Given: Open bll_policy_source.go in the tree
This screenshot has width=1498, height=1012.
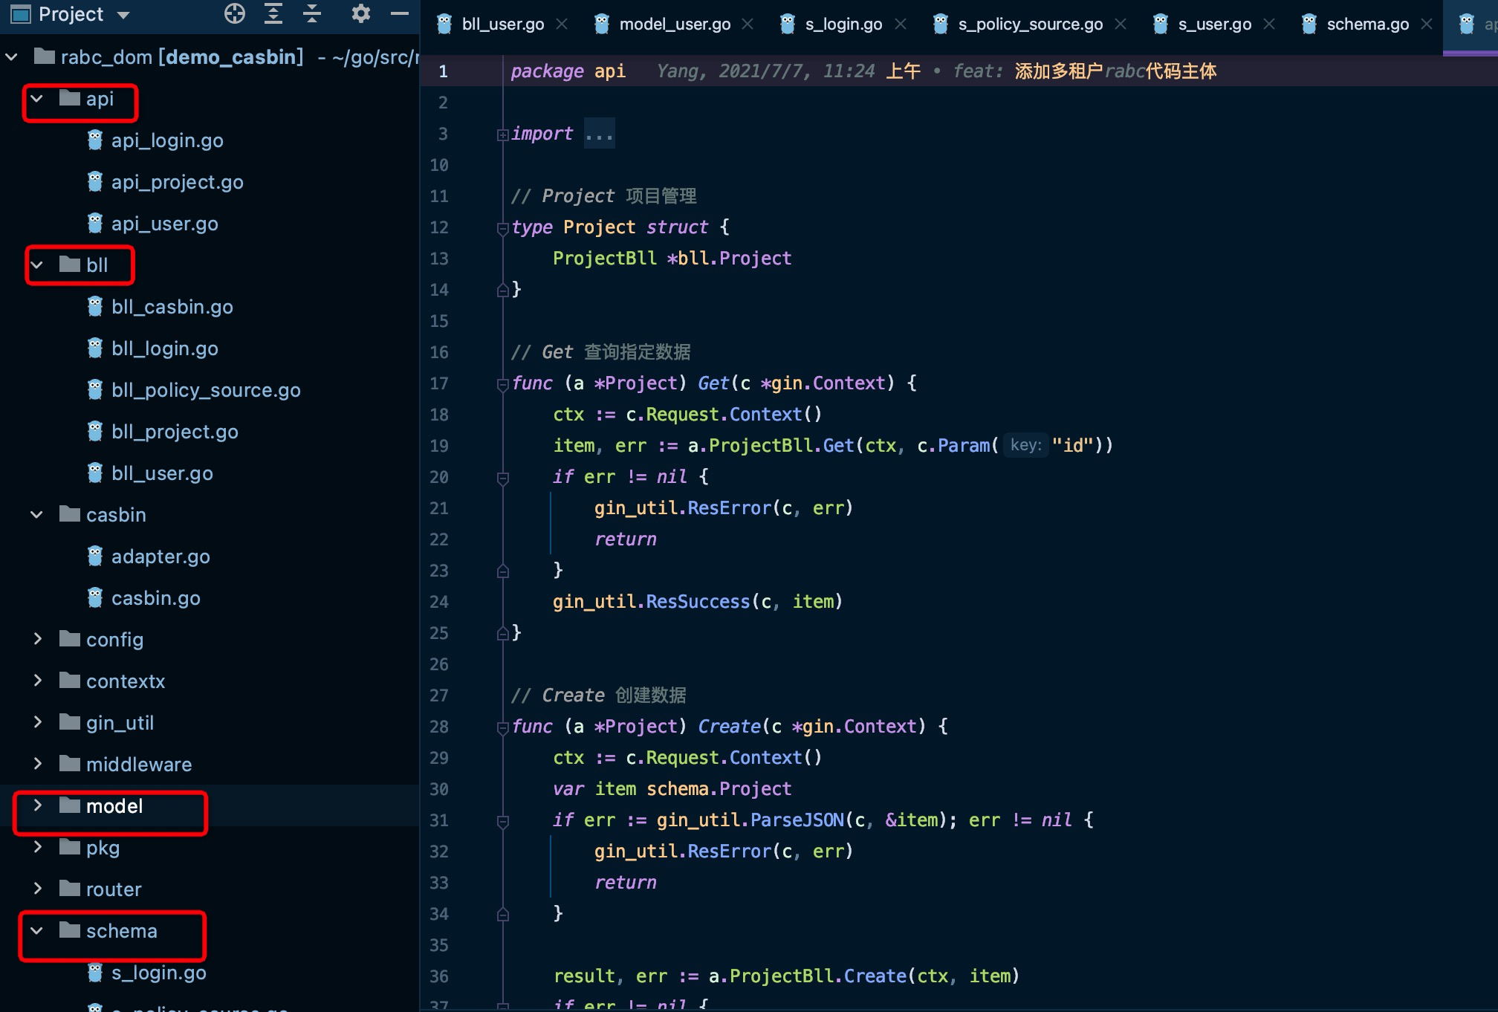Looking at the screenshot, I should pyautogui.click(x=206, y=390).
